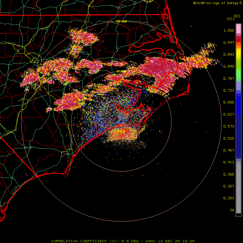Select the 0.680 scale value
The image size is (243, 243).
pyautogui.click(x=229, y=102)
